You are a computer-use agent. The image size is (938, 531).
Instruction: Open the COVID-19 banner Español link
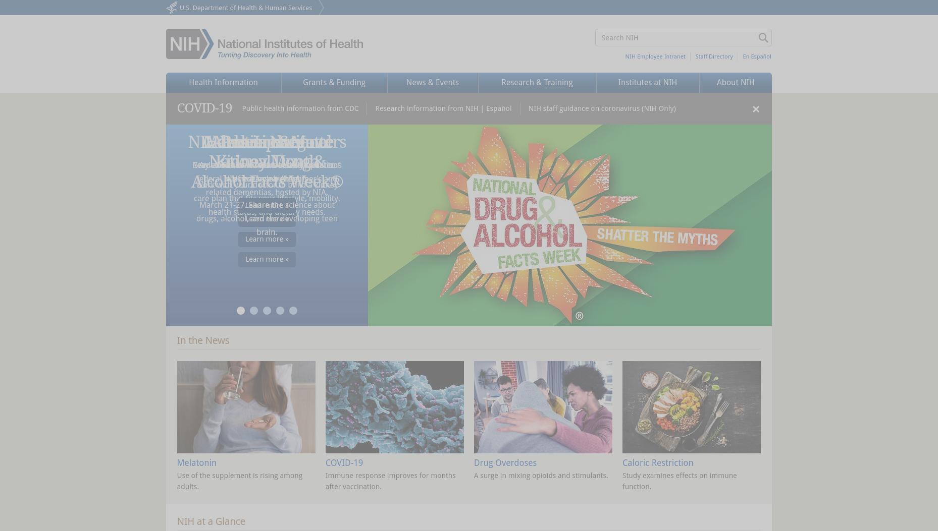point(499,108)
